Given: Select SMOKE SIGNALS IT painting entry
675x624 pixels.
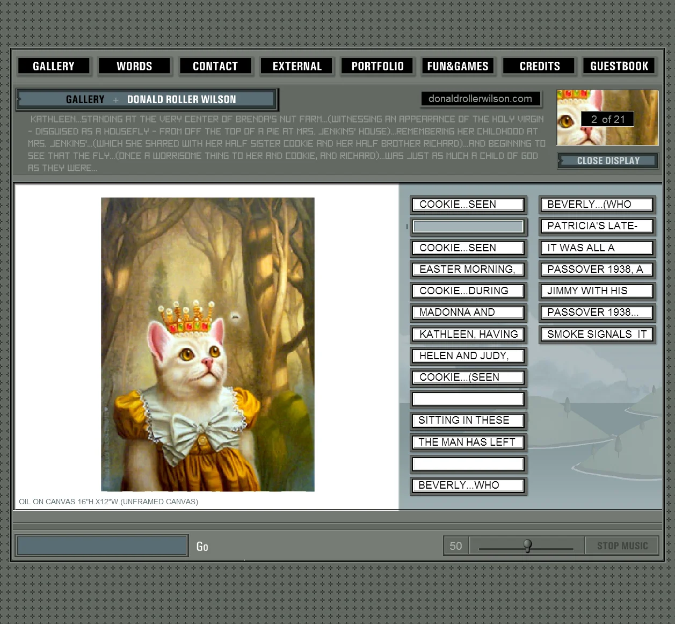Looking at the screenshot, I should click(x=597, y=334).
